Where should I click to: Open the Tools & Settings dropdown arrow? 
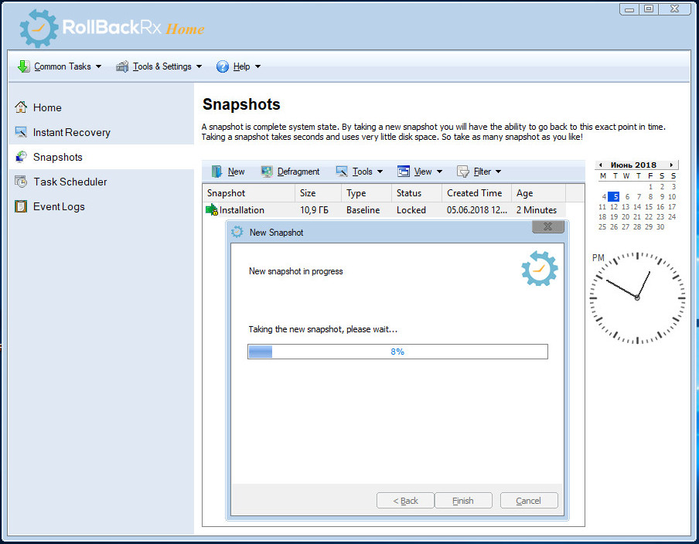coord(199,66)
